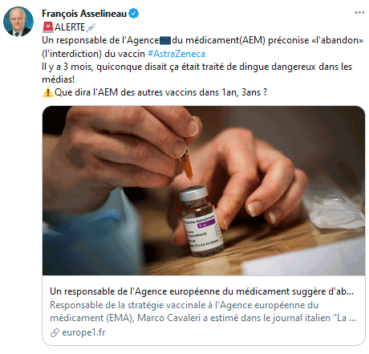
Task: Select the ALERTE text in the tweet
Action: click(70, 27)
